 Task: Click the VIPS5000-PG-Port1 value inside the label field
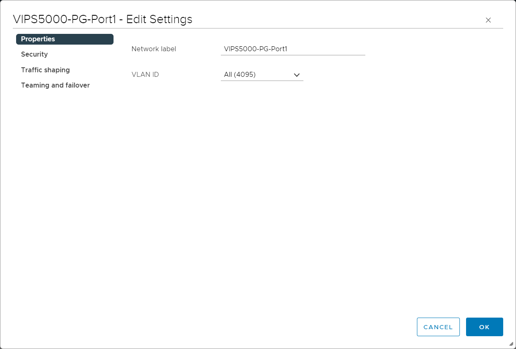pyautogui.click(x=256, y=49)
